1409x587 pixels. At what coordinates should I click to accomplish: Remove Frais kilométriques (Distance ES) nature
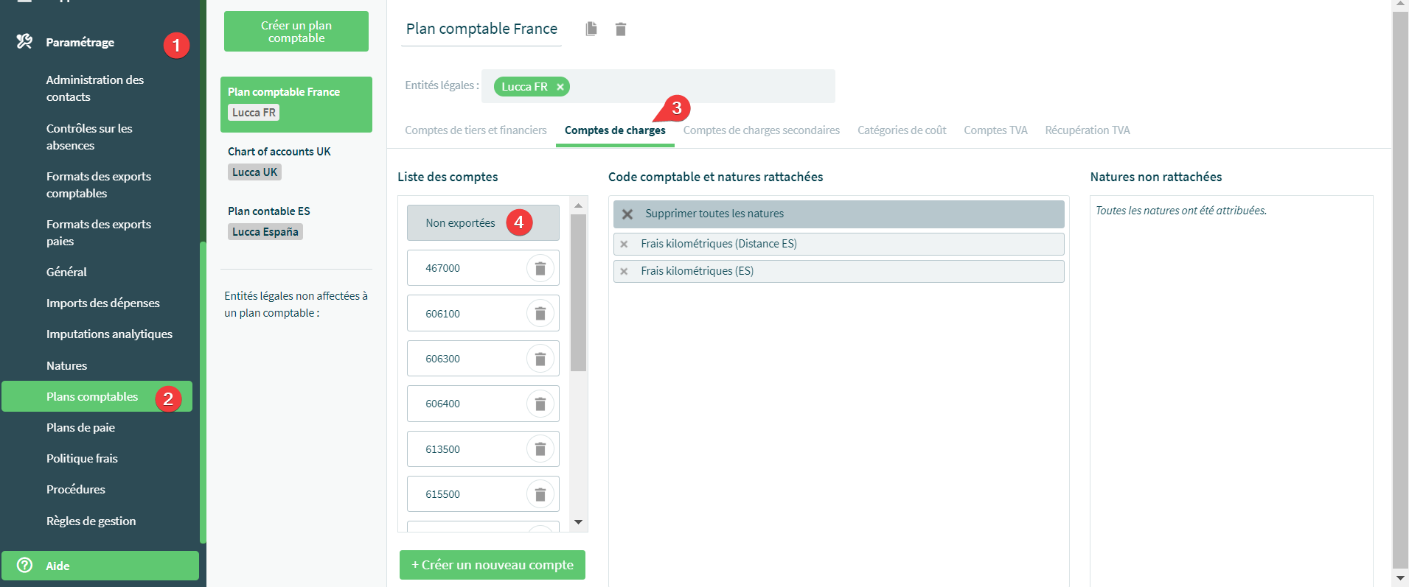pos(624,244)
